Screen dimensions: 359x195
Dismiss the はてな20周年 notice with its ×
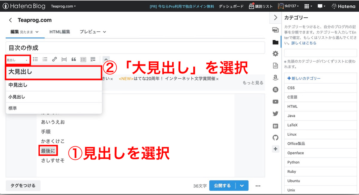[217, 79]
